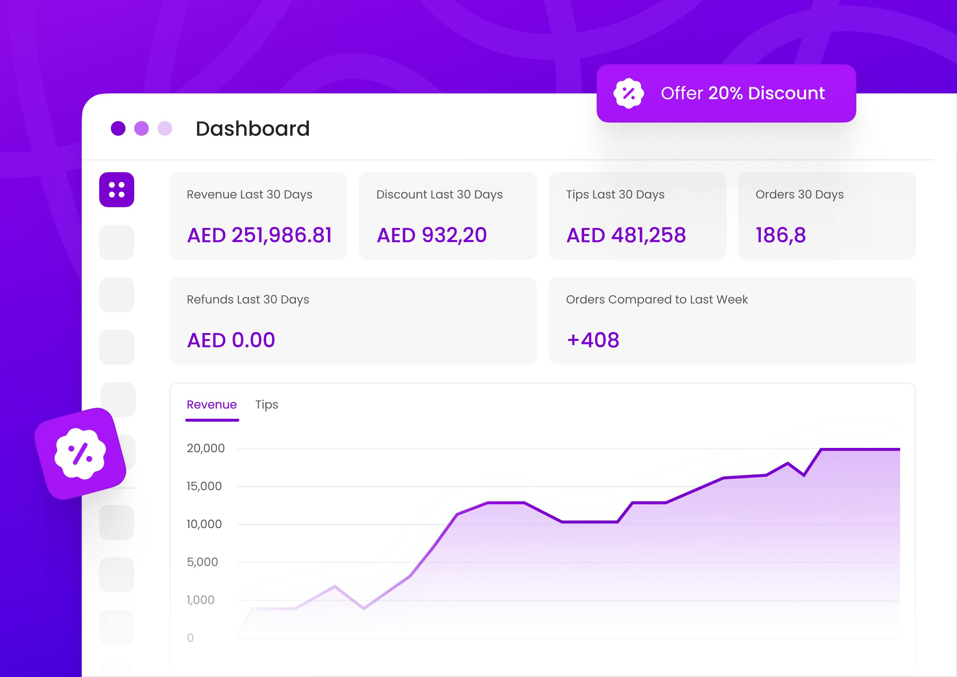Select the Dashboard title text
The height and width of the screenshot is (677, 957).
pos(253,128)
